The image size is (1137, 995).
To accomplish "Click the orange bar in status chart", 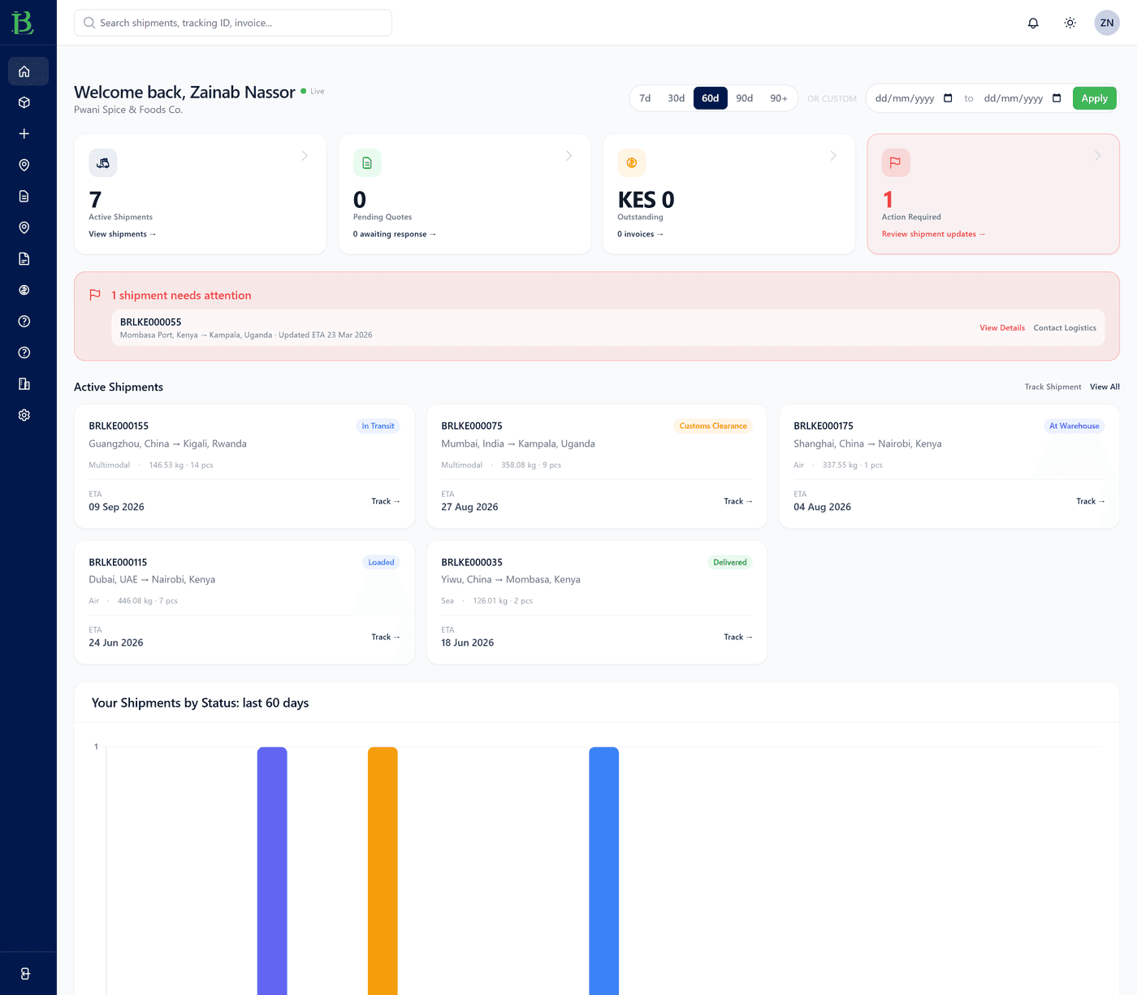I will (383, 871).
